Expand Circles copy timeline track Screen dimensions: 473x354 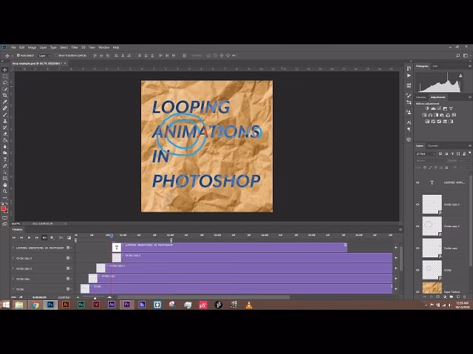[13, 279]
